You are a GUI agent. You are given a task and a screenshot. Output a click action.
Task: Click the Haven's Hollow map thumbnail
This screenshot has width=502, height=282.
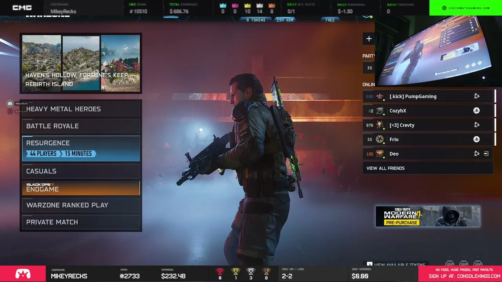(42, 63)
